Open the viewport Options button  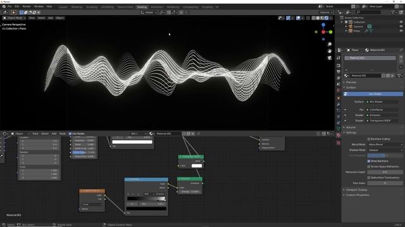pos(326,13)
